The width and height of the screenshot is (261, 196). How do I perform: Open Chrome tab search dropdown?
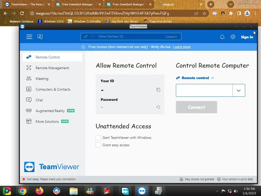coord(230,4)
